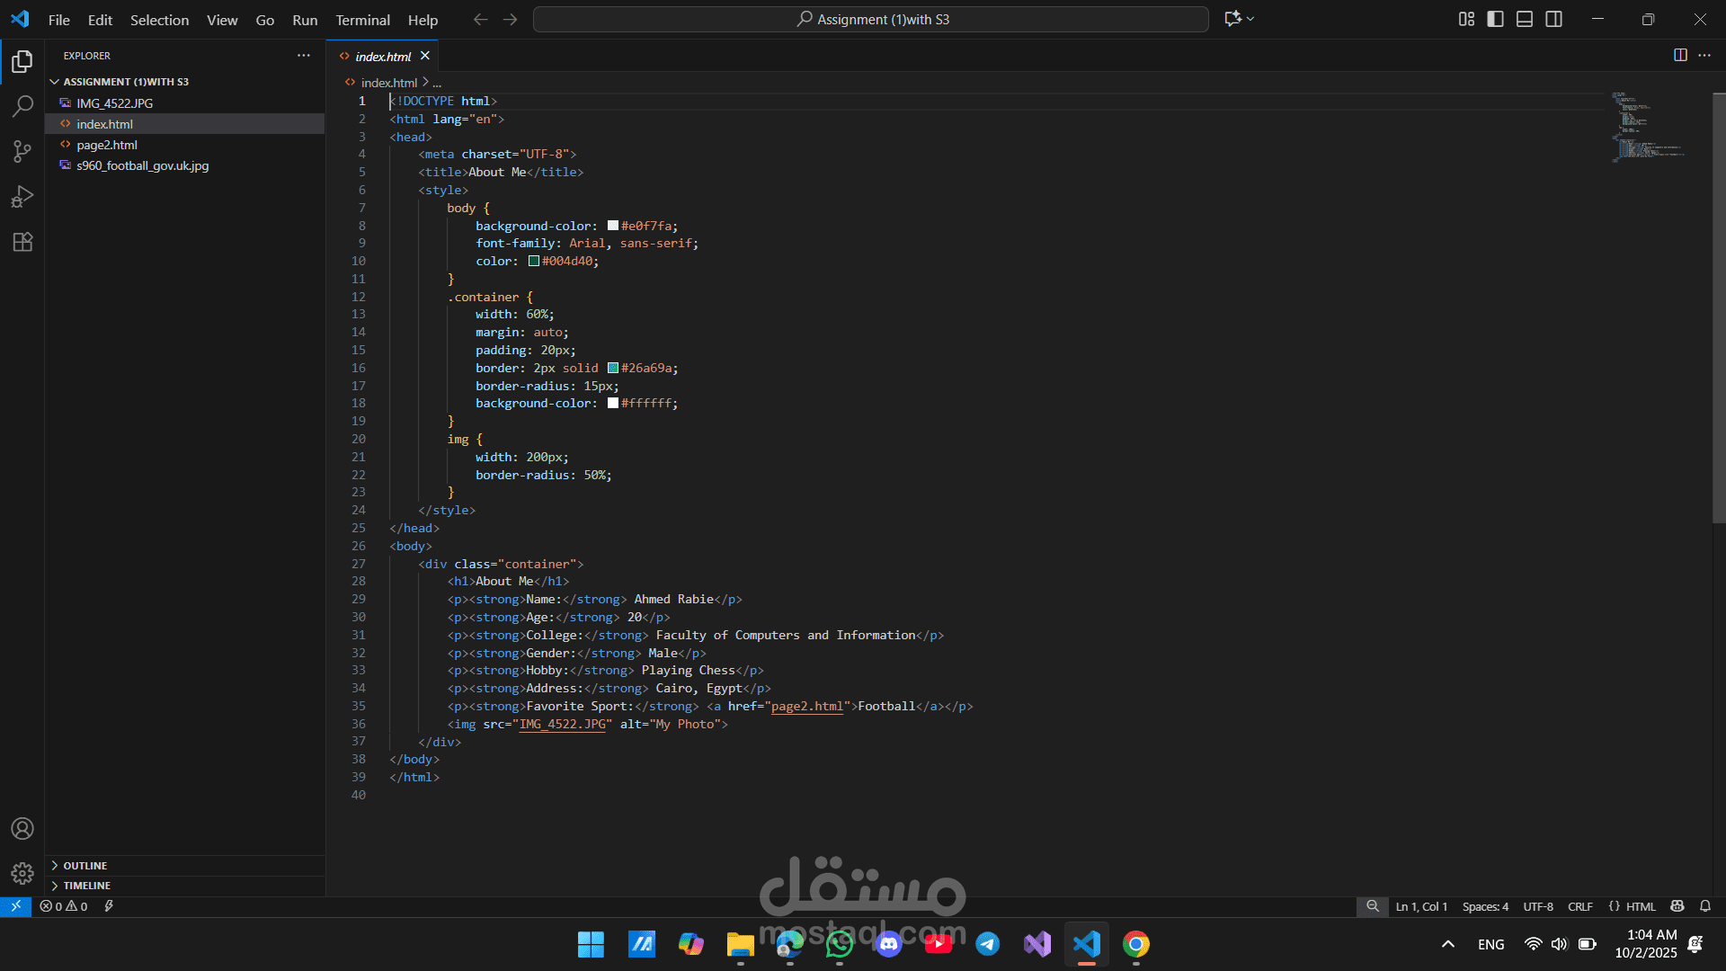Open the Edit menu
This screenshot has height=971, width=1726.
point(100,20)
